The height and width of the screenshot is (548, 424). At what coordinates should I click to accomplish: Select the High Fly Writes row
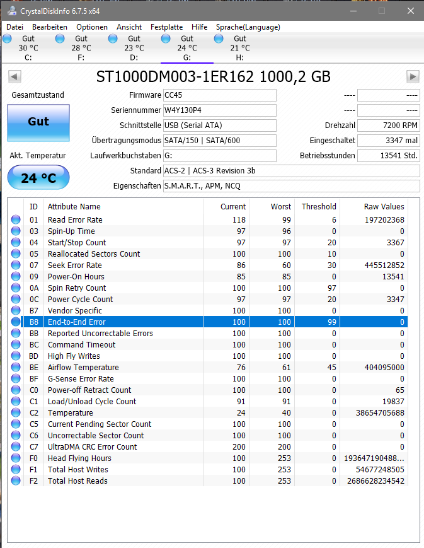tap(207, 356)
